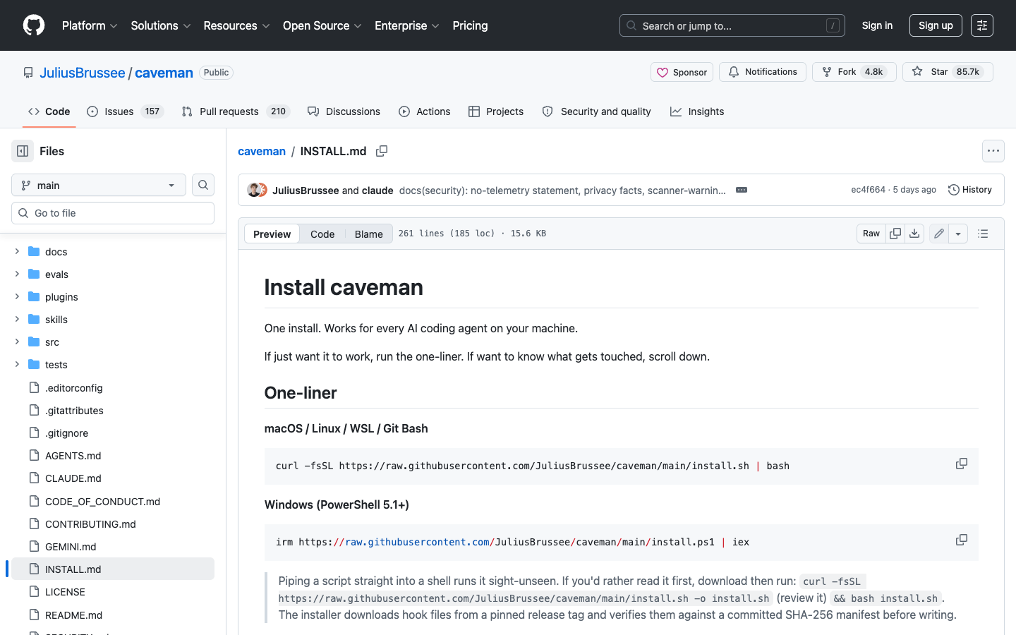The image size is (1016, 635).
Task: Select the Preview view tab
Action: coord(272,234)
